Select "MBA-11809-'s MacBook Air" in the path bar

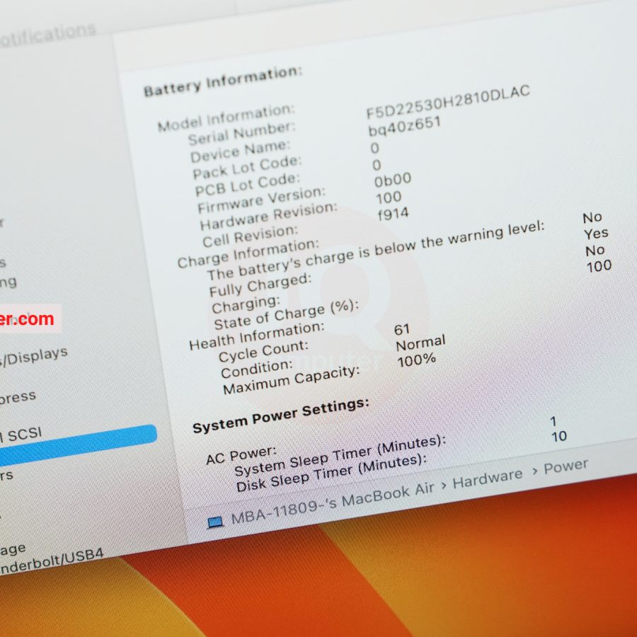333,503
